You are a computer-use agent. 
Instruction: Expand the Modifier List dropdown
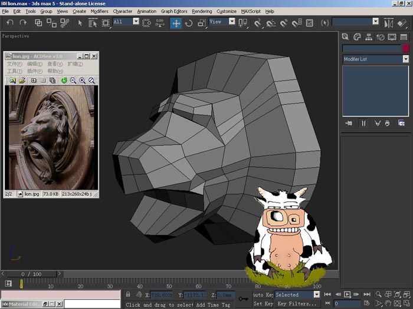(406, 59)
